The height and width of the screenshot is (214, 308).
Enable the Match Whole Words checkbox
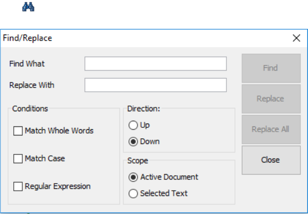coord(18,131)
